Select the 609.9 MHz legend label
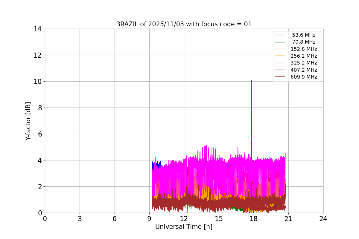Image resolution: width=359 pixels, height=239 pixels. [304, 77]
